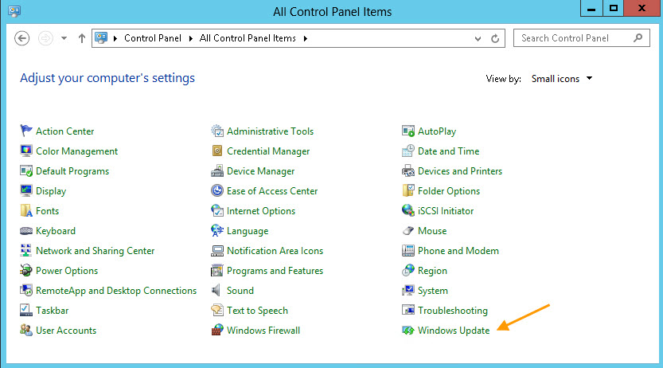
Task: Expand the arrow after All Control Panel Items
Action: [x=306, y=38]
